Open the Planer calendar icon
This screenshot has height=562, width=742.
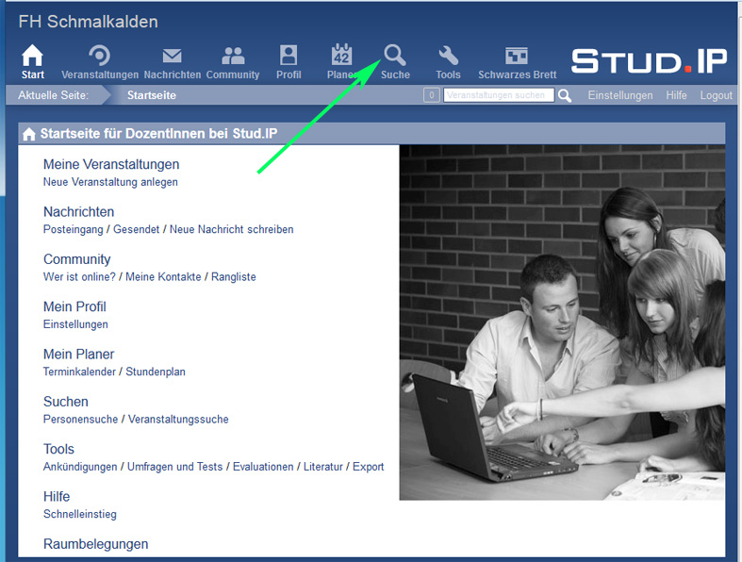340,57
